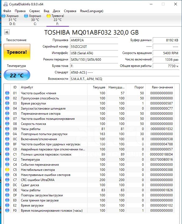Click the status icon for attribute E0
The image size is (182, 224).
7,200
